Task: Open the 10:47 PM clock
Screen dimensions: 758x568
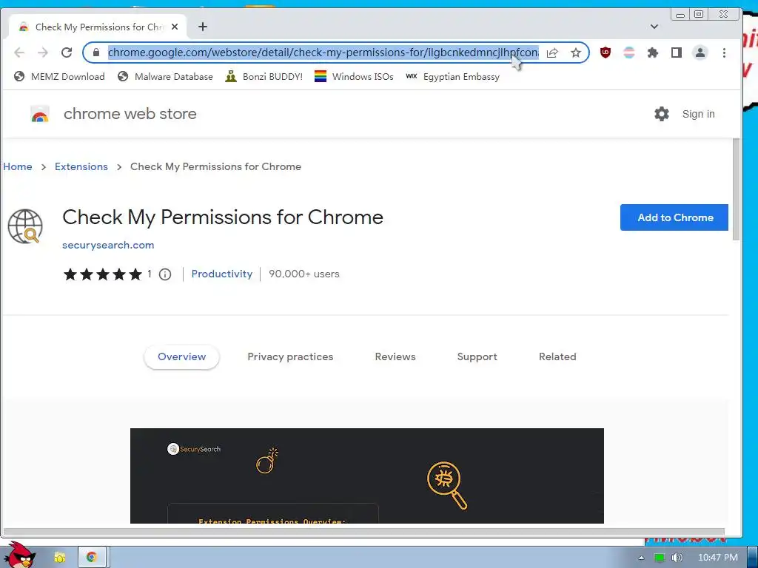Action: 717,558
